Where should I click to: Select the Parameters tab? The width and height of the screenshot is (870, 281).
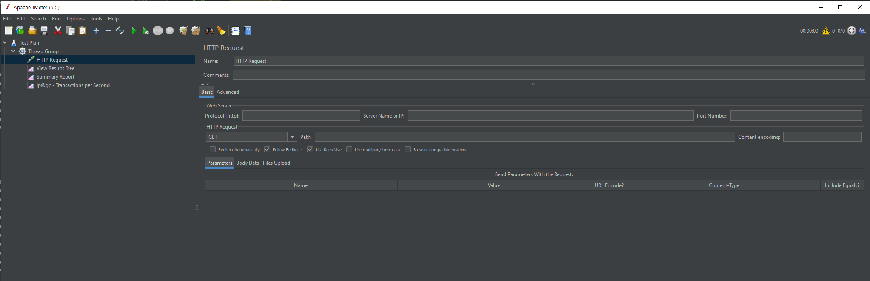(220, 163)
